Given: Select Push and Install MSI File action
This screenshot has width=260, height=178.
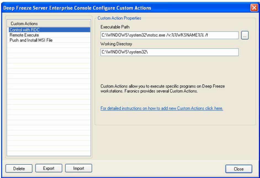Looking at the screenshot, I should [x=49, y=40].
